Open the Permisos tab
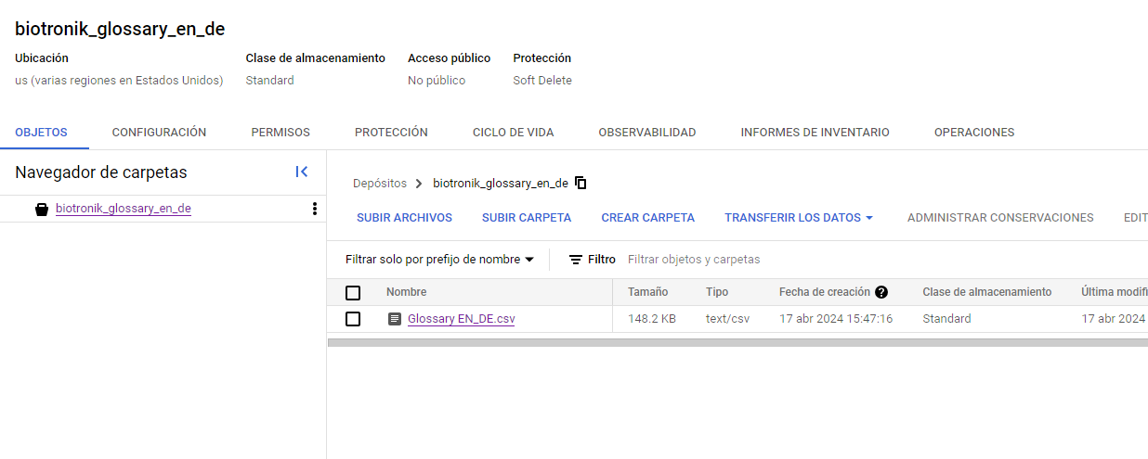 point(280,133)
